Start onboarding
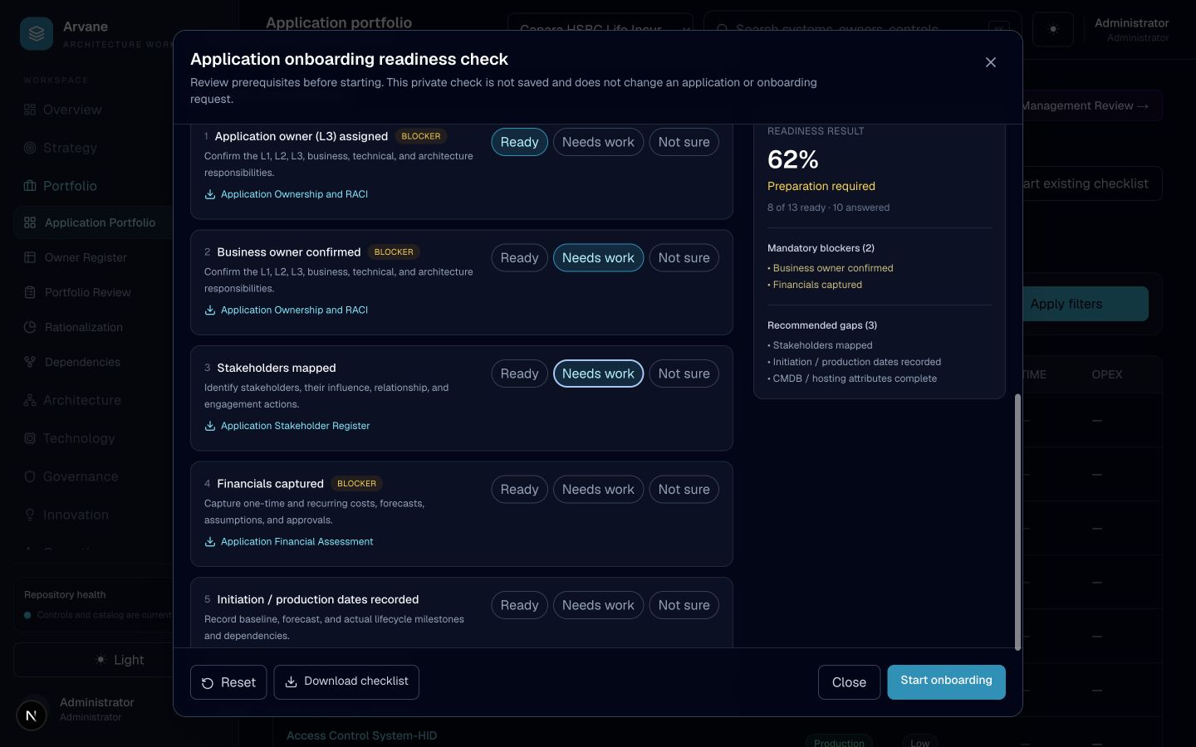Screen dimensions: 1196x747 click(x=946, y=682)
